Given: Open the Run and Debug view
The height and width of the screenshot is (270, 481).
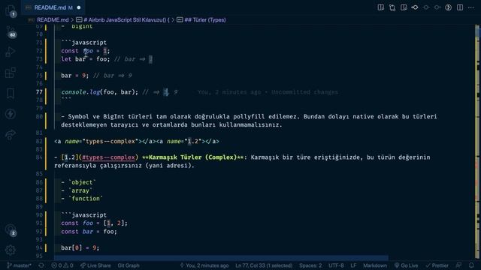Looking at the screenshot, I should click(11, 52).
